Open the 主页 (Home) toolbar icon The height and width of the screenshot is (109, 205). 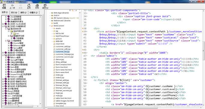click(29, 6)
